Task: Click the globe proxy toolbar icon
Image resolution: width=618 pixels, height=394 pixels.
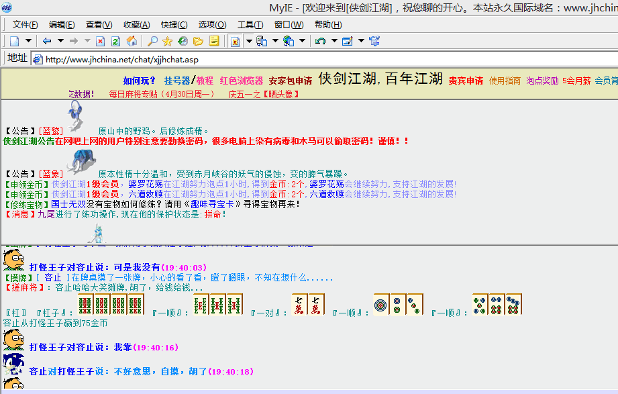Action: pos(289,41)
